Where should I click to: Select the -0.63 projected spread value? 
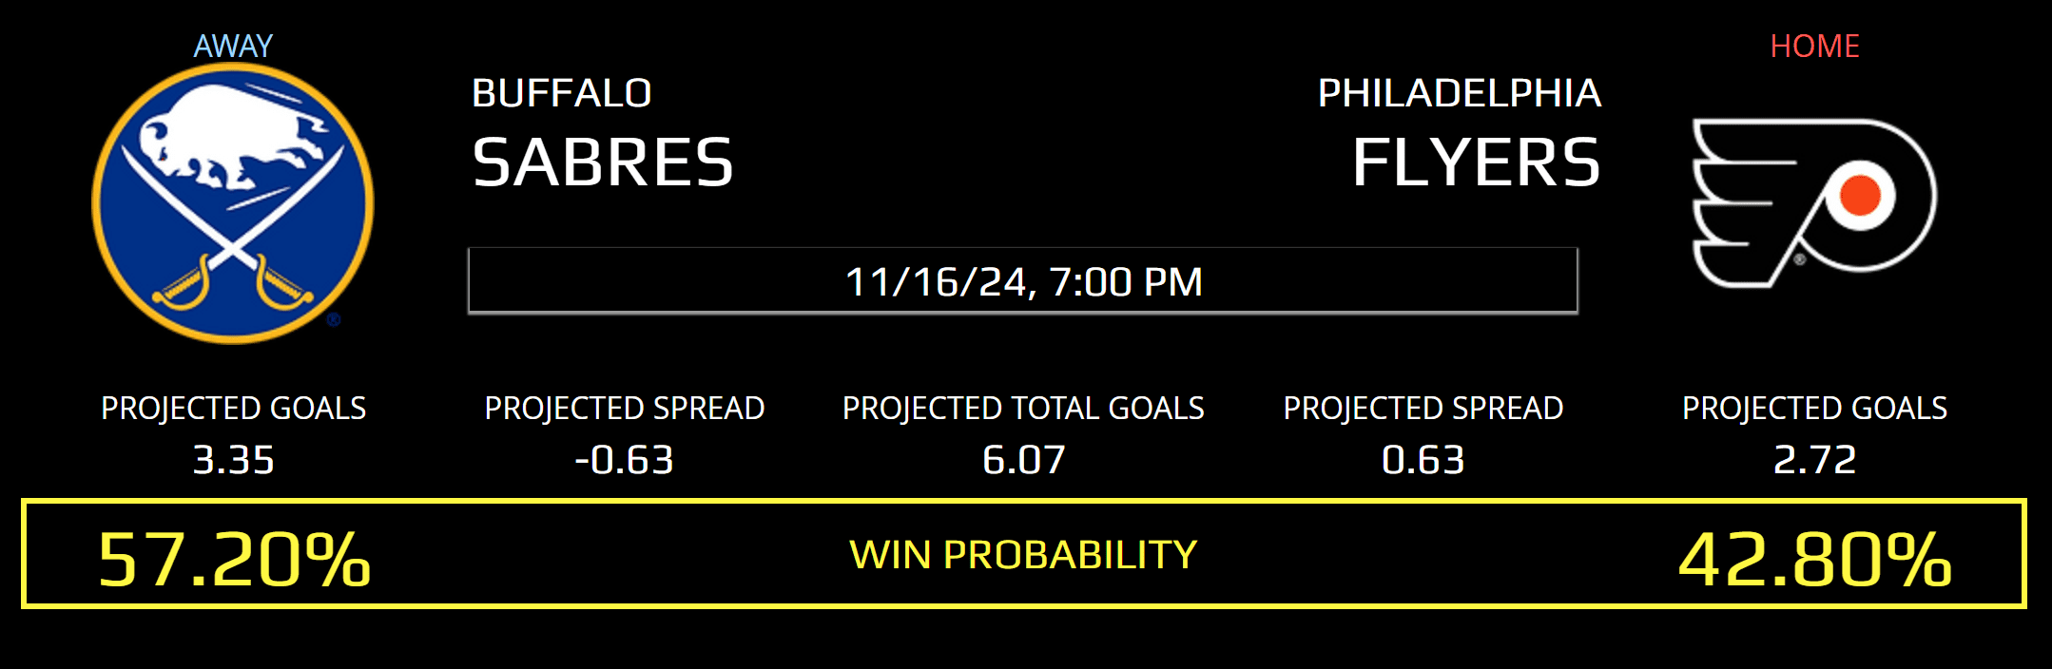pyautogui.click(x=624, y=460)
